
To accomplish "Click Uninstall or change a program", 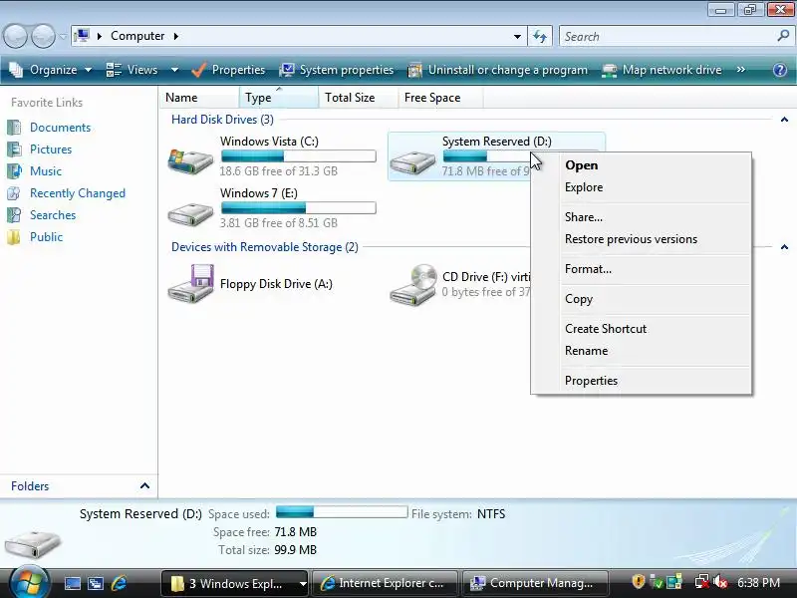I will point(497,70).
